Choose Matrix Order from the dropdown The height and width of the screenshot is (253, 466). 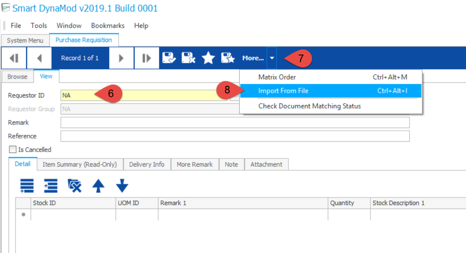[x=331, y=77]
